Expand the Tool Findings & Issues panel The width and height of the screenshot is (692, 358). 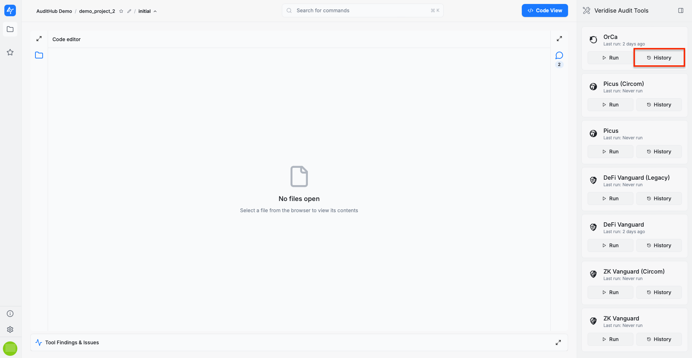[558, 342]
